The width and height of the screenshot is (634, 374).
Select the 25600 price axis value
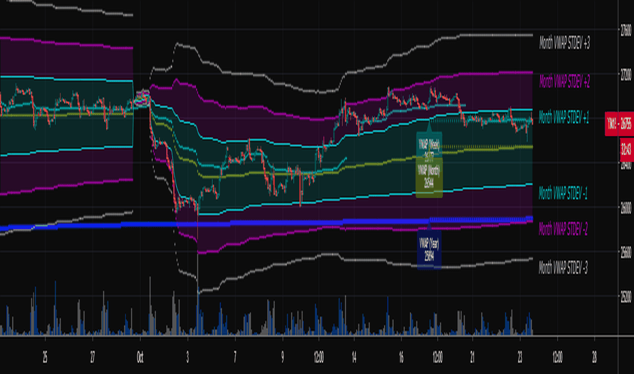(626, 253)
